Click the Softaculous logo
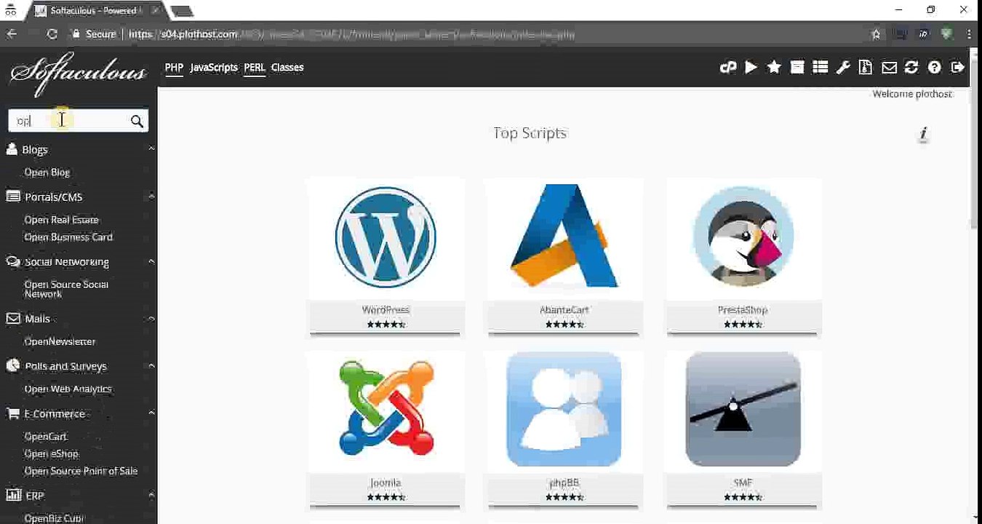The width and height of the screenshot is (982, 524). 78,73
